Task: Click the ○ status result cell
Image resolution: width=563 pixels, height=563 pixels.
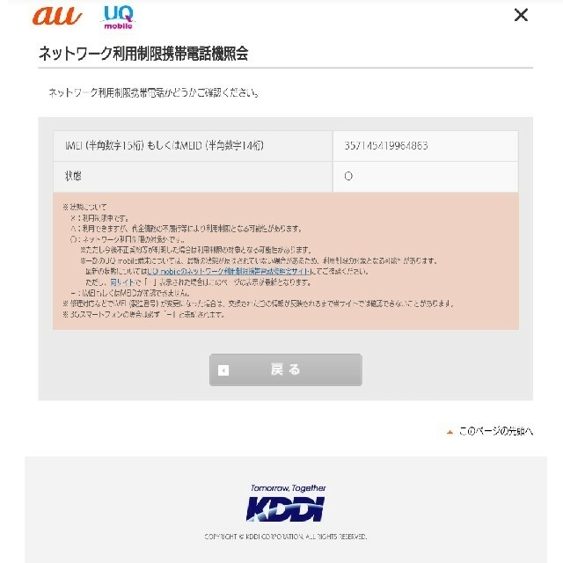Action: [x=426, y=176]
